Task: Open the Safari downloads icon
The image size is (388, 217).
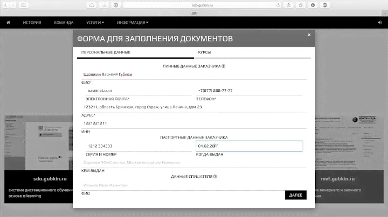Action: pyautogui.click(x=313, y=5)
